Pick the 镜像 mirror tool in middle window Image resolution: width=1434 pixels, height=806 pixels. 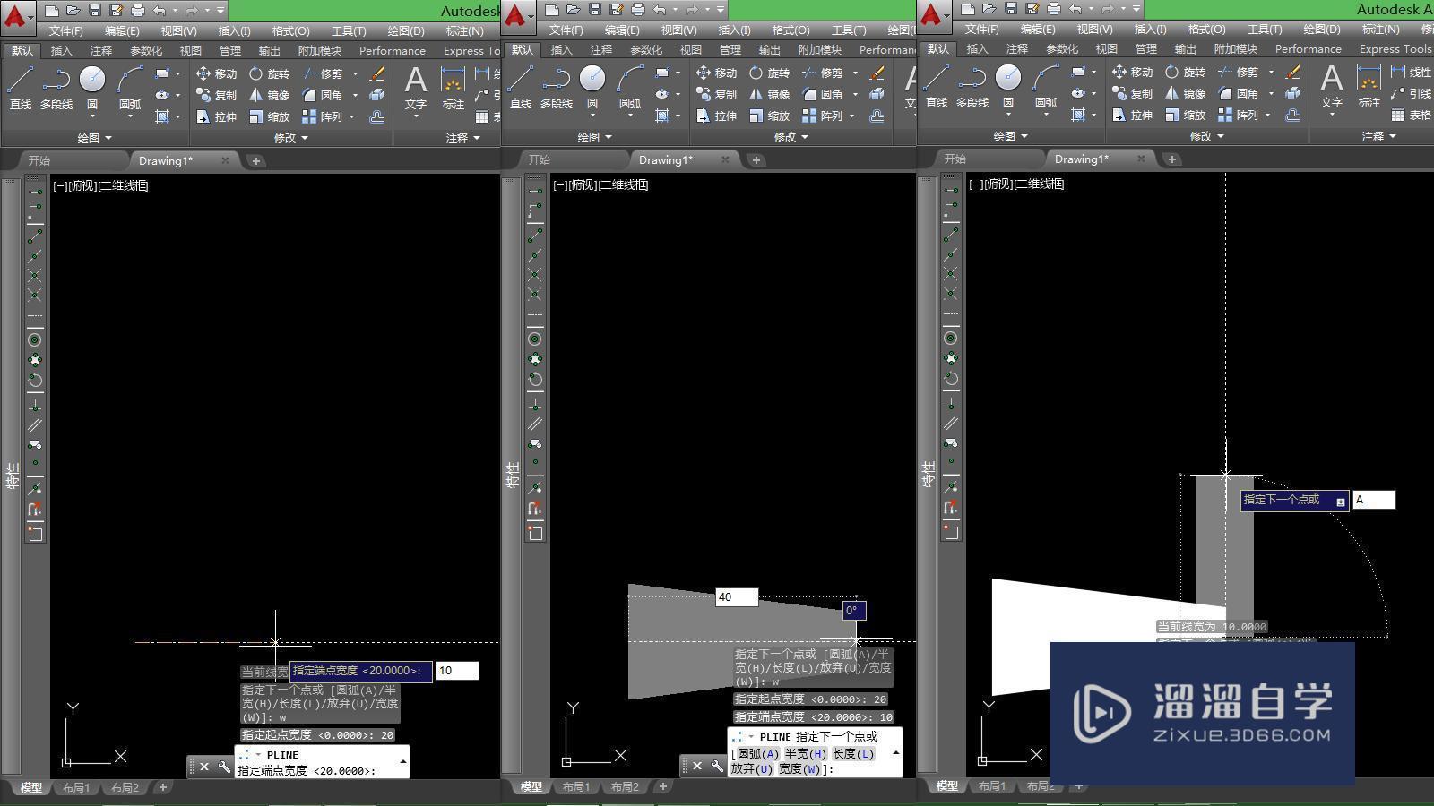(x=769, y=94)
